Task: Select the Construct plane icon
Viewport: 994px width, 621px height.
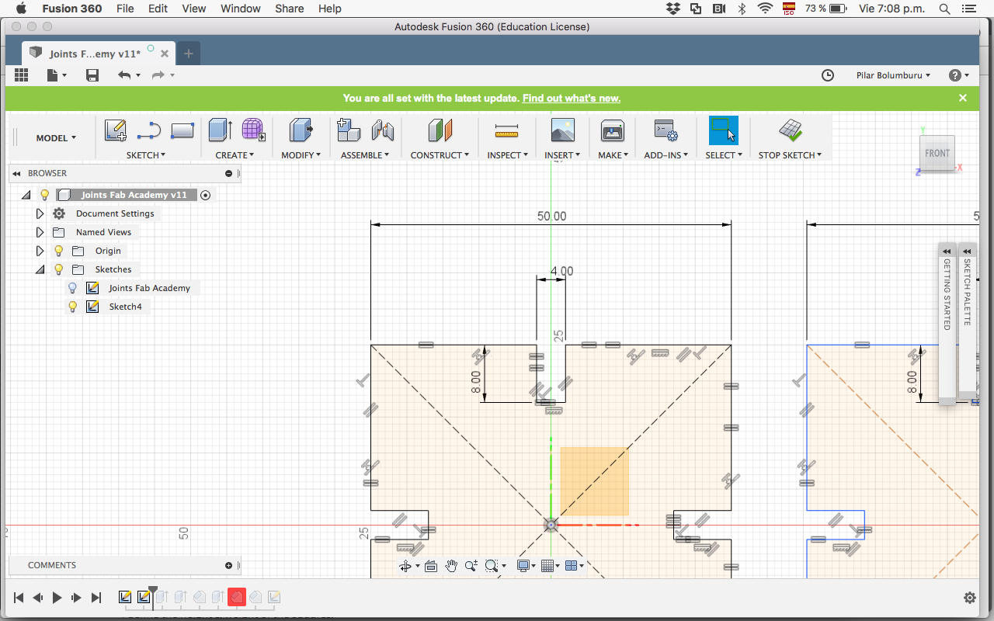Action: pos(440,130)
